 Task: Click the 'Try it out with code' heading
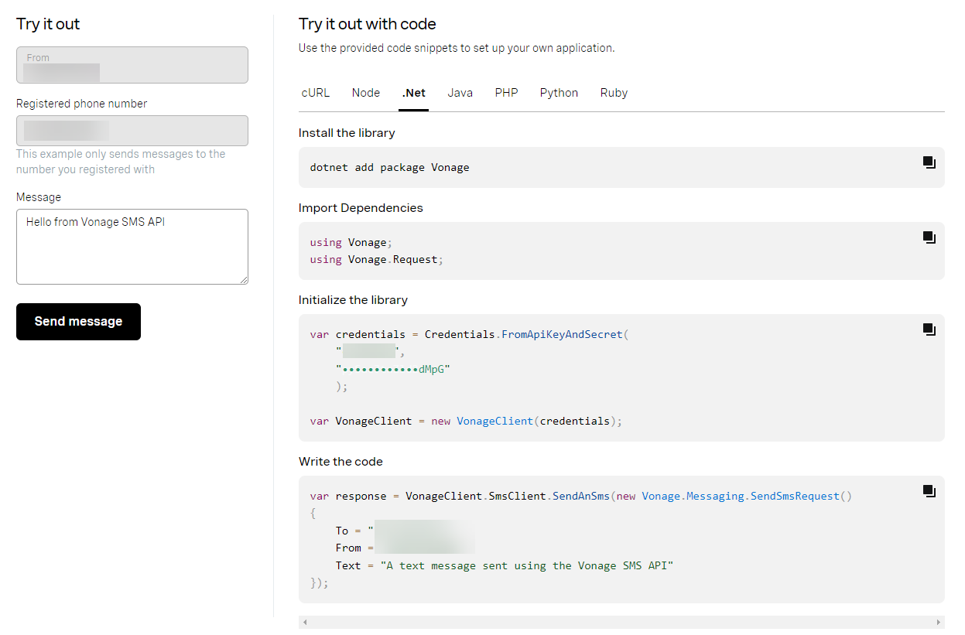pyautogui.click(x=368, y=24)
